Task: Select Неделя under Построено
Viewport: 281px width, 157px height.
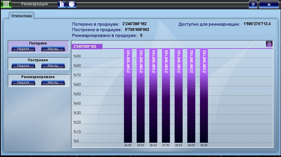Action: [23, 66]
